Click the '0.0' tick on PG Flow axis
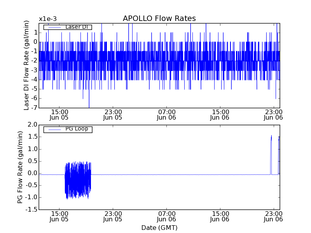This screenshot has width=311, height=233. point(32,173)
